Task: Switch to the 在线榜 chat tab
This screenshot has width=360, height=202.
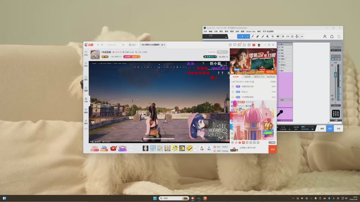Action: coord(236,77)
